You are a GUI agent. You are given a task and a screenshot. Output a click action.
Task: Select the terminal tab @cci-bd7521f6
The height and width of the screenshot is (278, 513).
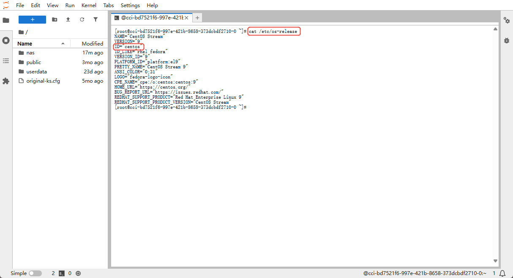click(x=151, y=18)
